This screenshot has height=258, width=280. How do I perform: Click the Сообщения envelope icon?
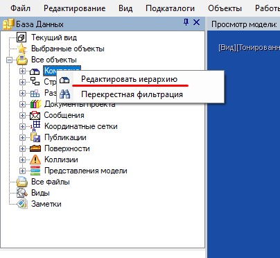pyautogui.click(x=35, y=115)
